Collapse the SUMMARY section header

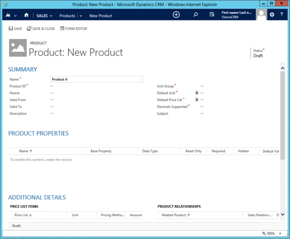pyautogui.click(x=23, y=69)
